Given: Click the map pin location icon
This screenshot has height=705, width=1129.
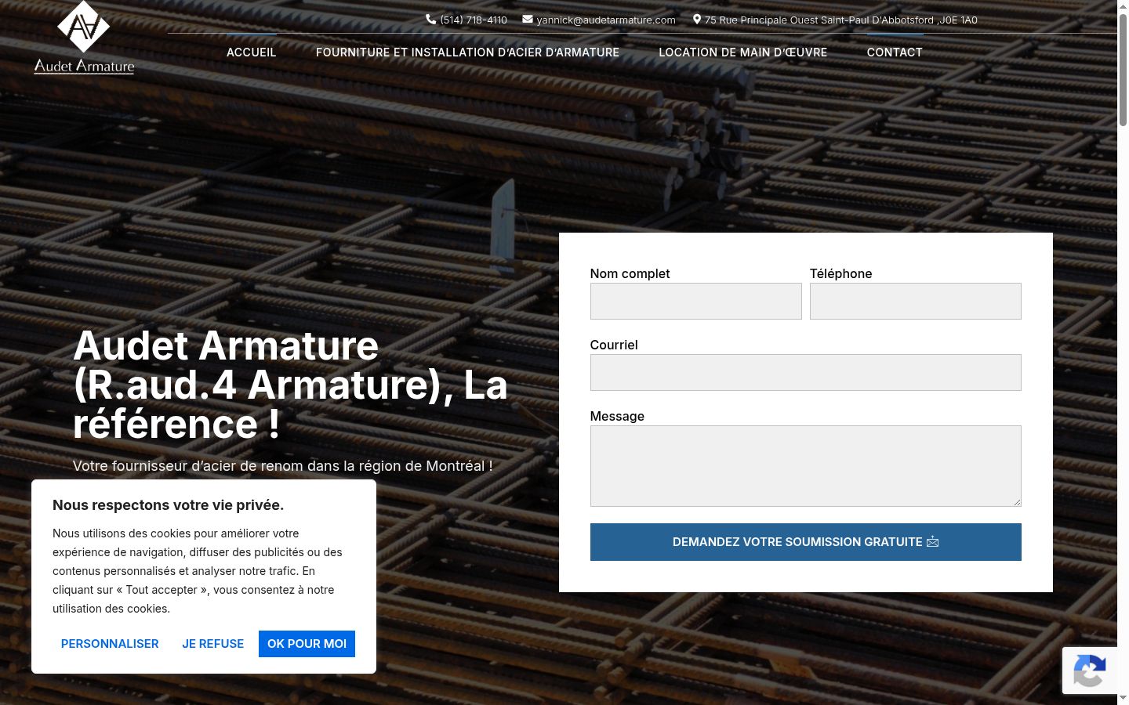Looking at the screenshot, I should [x=697, y=20].
